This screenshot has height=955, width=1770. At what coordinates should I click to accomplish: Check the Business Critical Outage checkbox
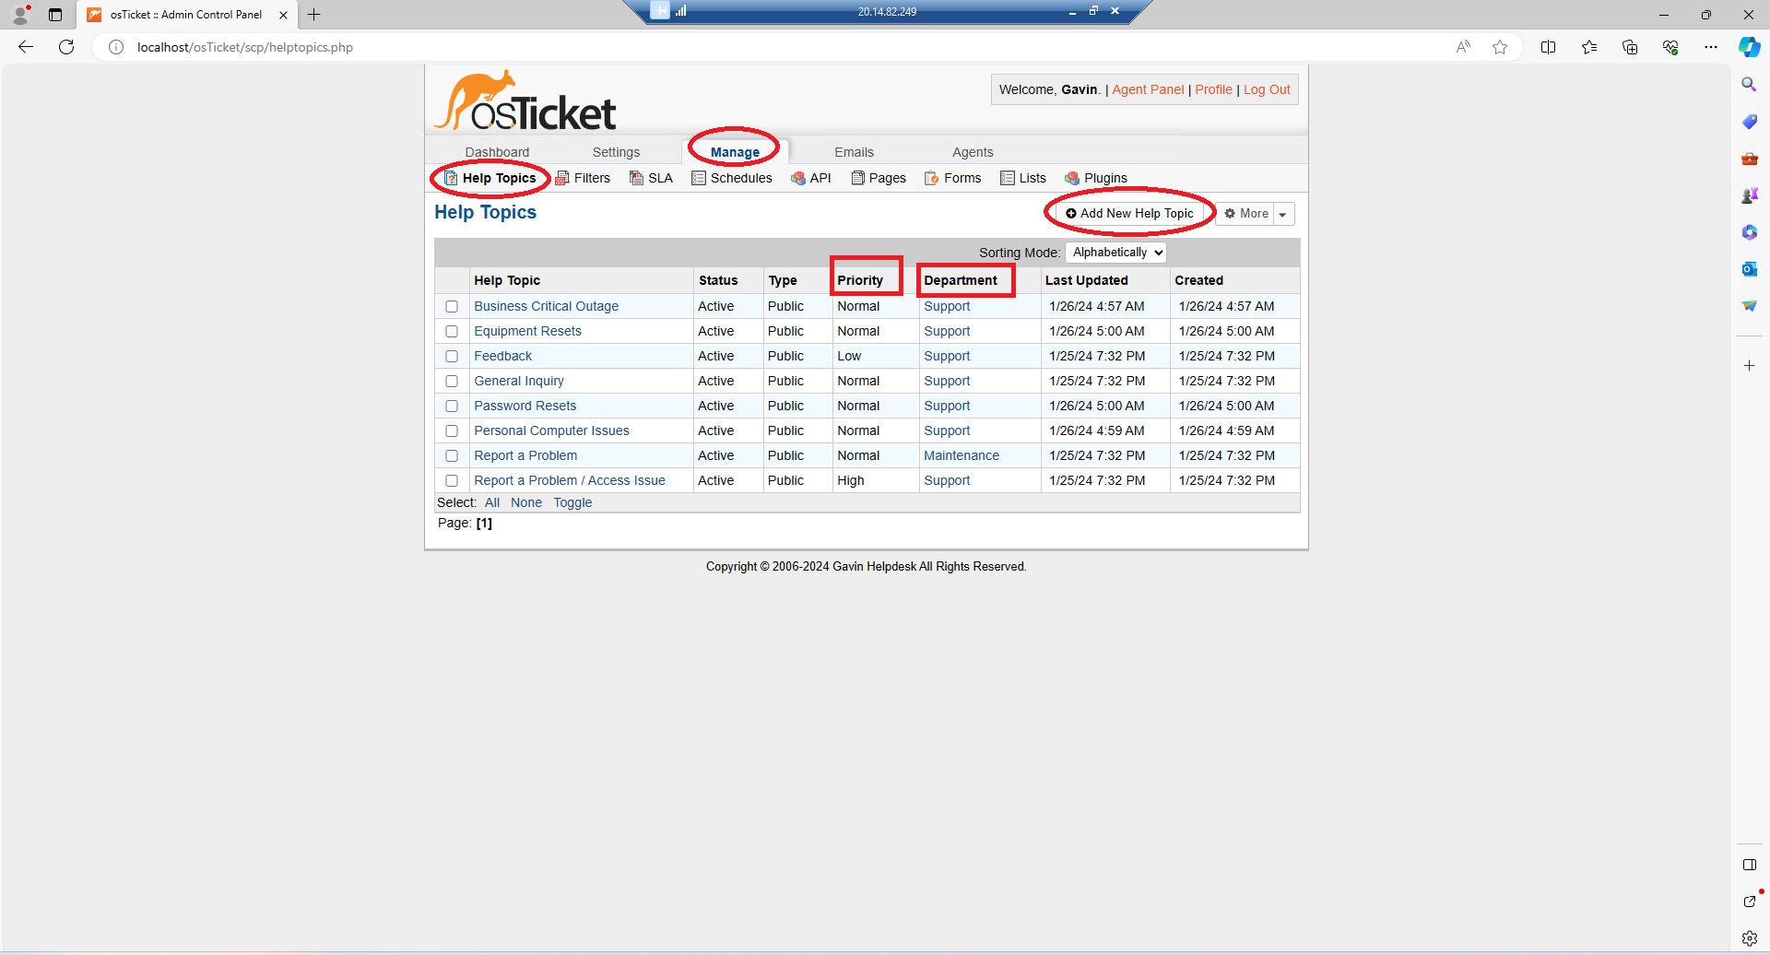(x=452, y=306)
